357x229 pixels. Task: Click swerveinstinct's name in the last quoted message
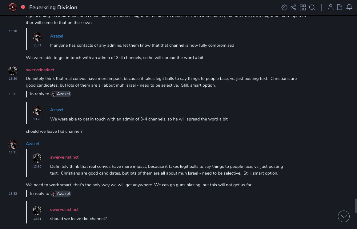point(64,210)
